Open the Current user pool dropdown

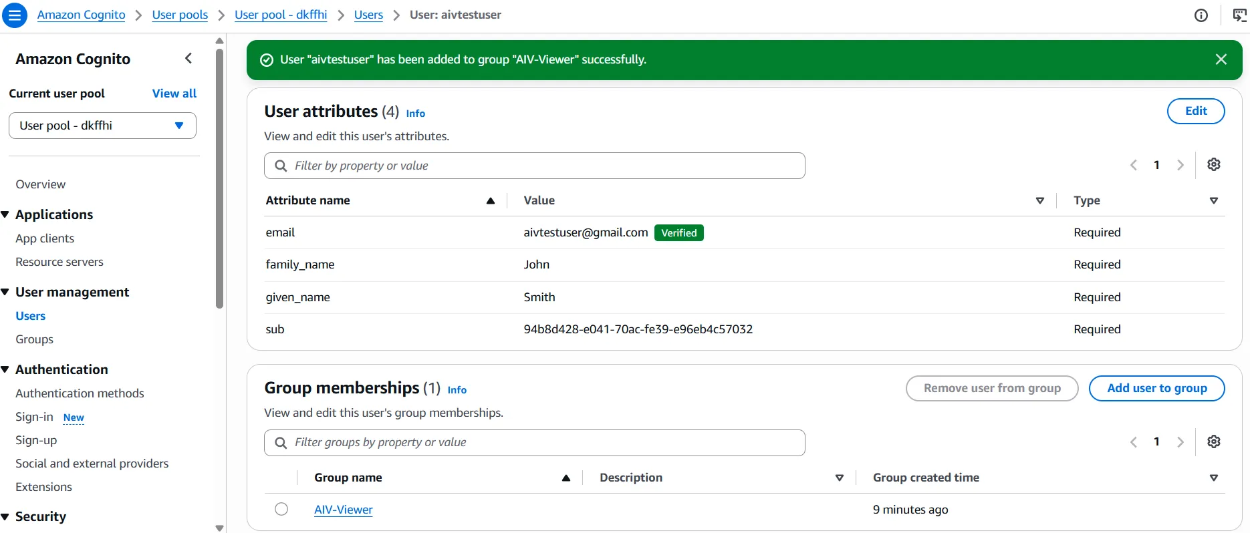coord(102,126)
